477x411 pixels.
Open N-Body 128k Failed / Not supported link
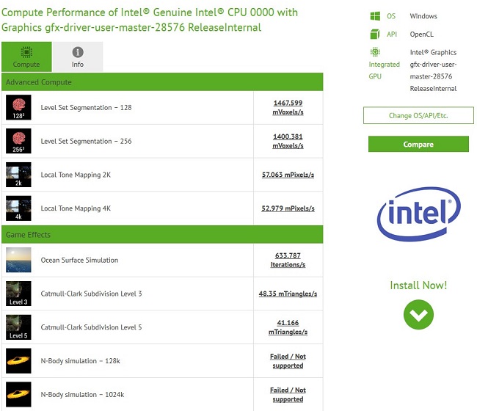point(288,361)
